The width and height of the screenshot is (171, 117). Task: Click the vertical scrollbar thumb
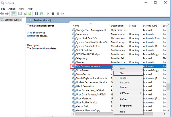click(x=168, y=87)
